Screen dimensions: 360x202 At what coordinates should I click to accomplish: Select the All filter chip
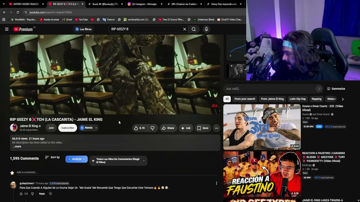[x=227, y=99]
